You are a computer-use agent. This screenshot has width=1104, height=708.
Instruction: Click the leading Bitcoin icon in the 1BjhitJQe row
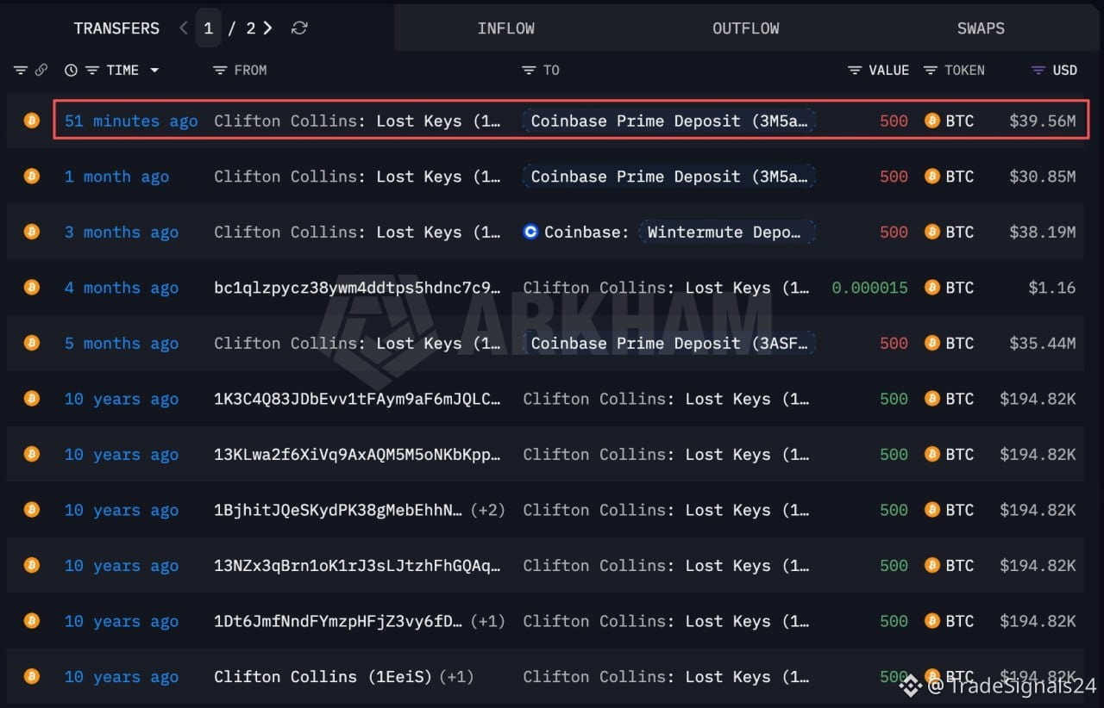[x=32, y=510]
